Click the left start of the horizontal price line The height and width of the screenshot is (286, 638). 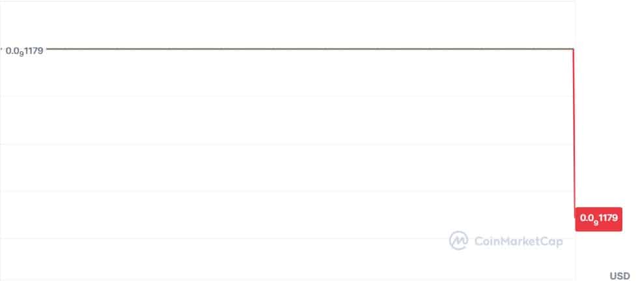47,49
